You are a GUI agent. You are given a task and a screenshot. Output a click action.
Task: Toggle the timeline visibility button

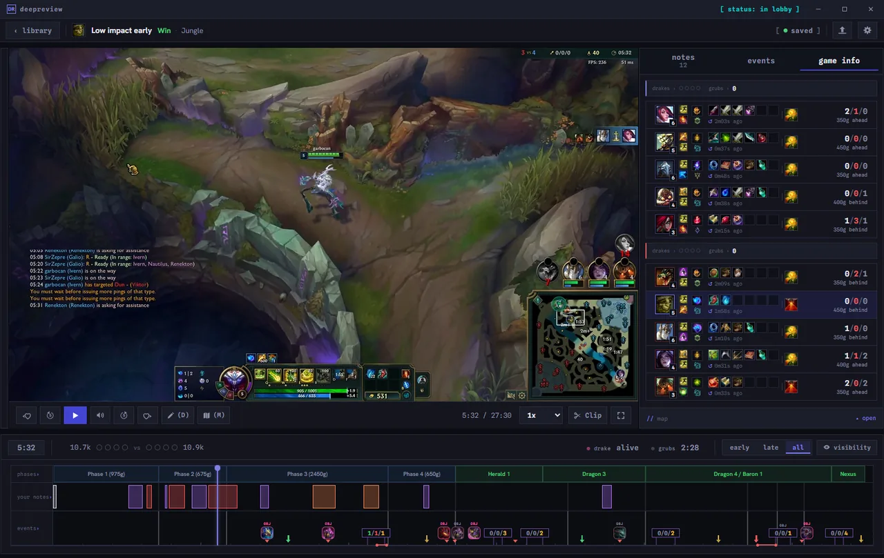(847, 447)
